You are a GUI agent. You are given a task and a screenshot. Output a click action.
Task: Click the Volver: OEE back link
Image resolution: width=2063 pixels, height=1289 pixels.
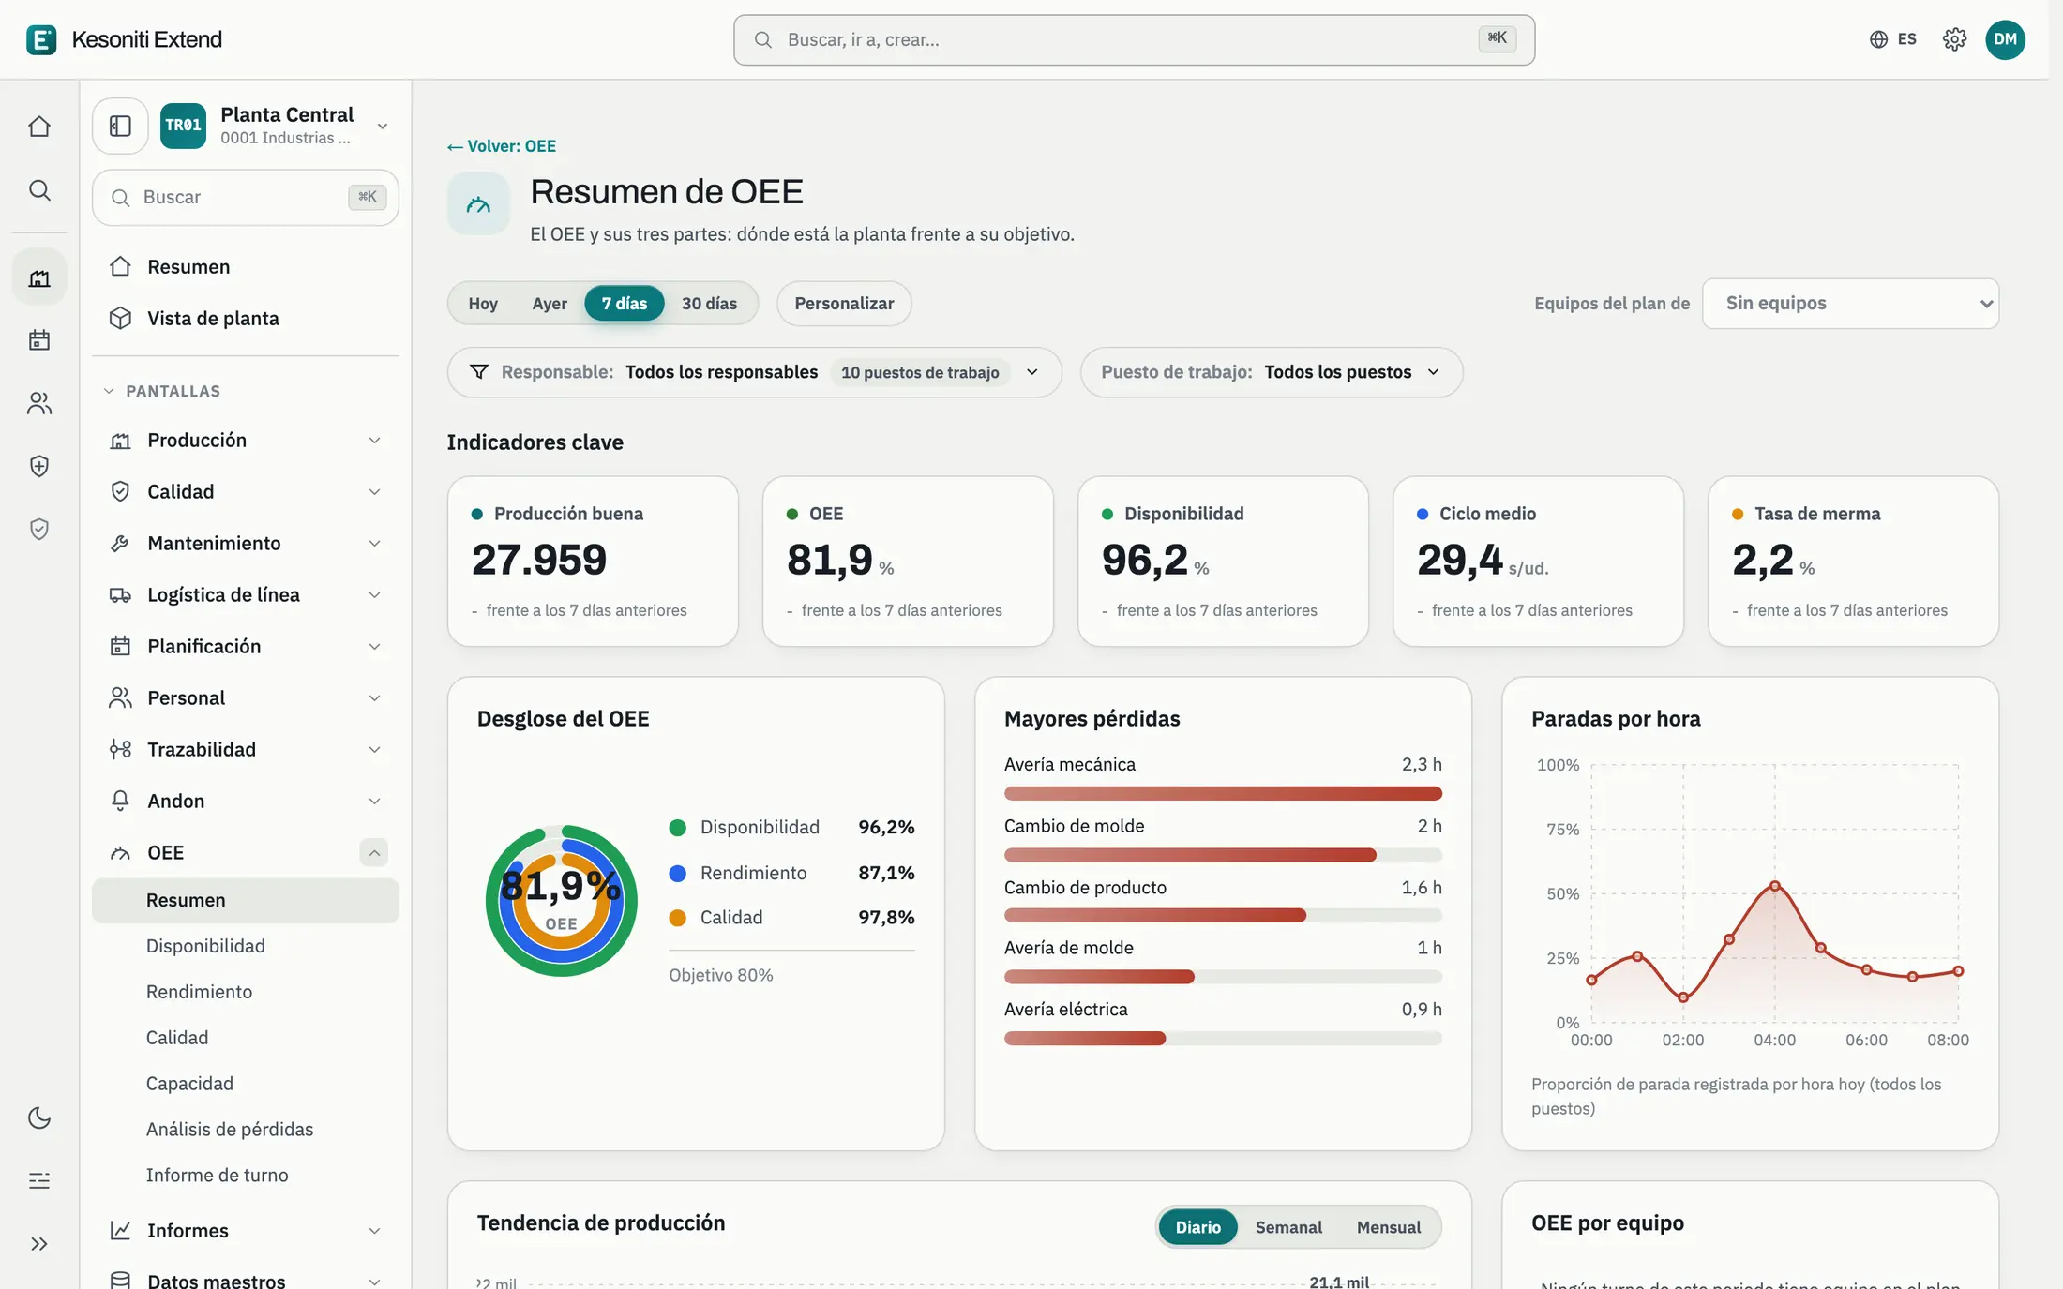coord(502,146)
